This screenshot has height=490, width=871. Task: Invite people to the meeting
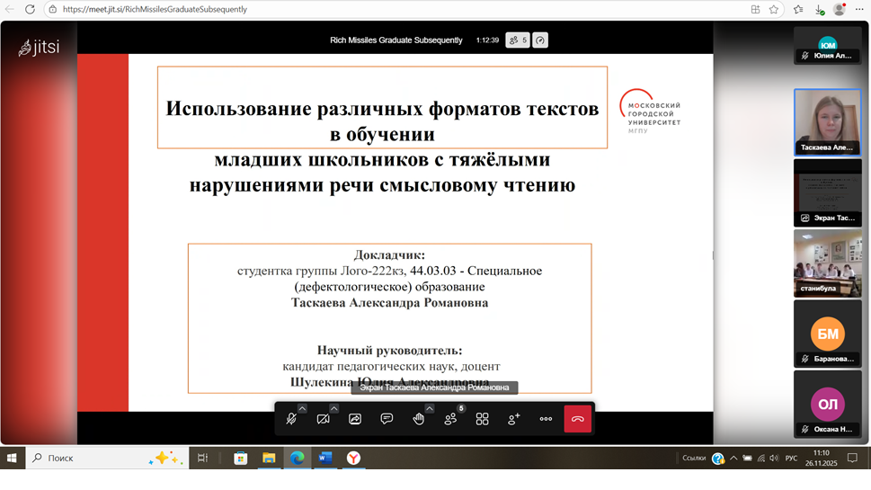click(514, 419)
